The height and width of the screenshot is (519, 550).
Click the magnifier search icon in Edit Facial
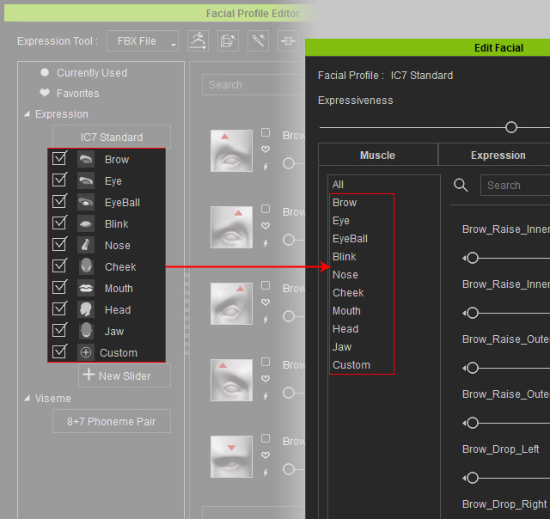tap(461, 185)
